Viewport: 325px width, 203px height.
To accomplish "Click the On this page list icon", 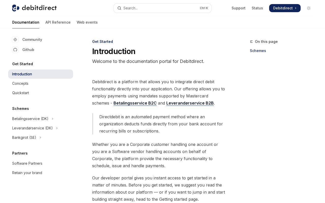I will (x=251, y=42).
